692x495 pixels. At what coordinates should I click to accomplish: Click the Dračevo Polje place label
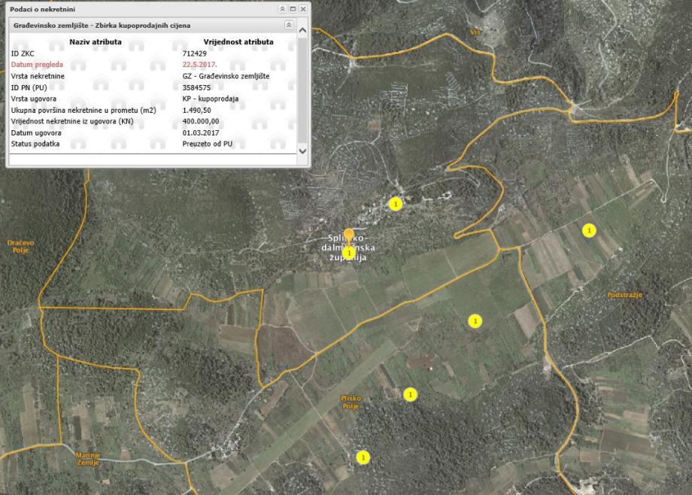[x=20, y=246]
